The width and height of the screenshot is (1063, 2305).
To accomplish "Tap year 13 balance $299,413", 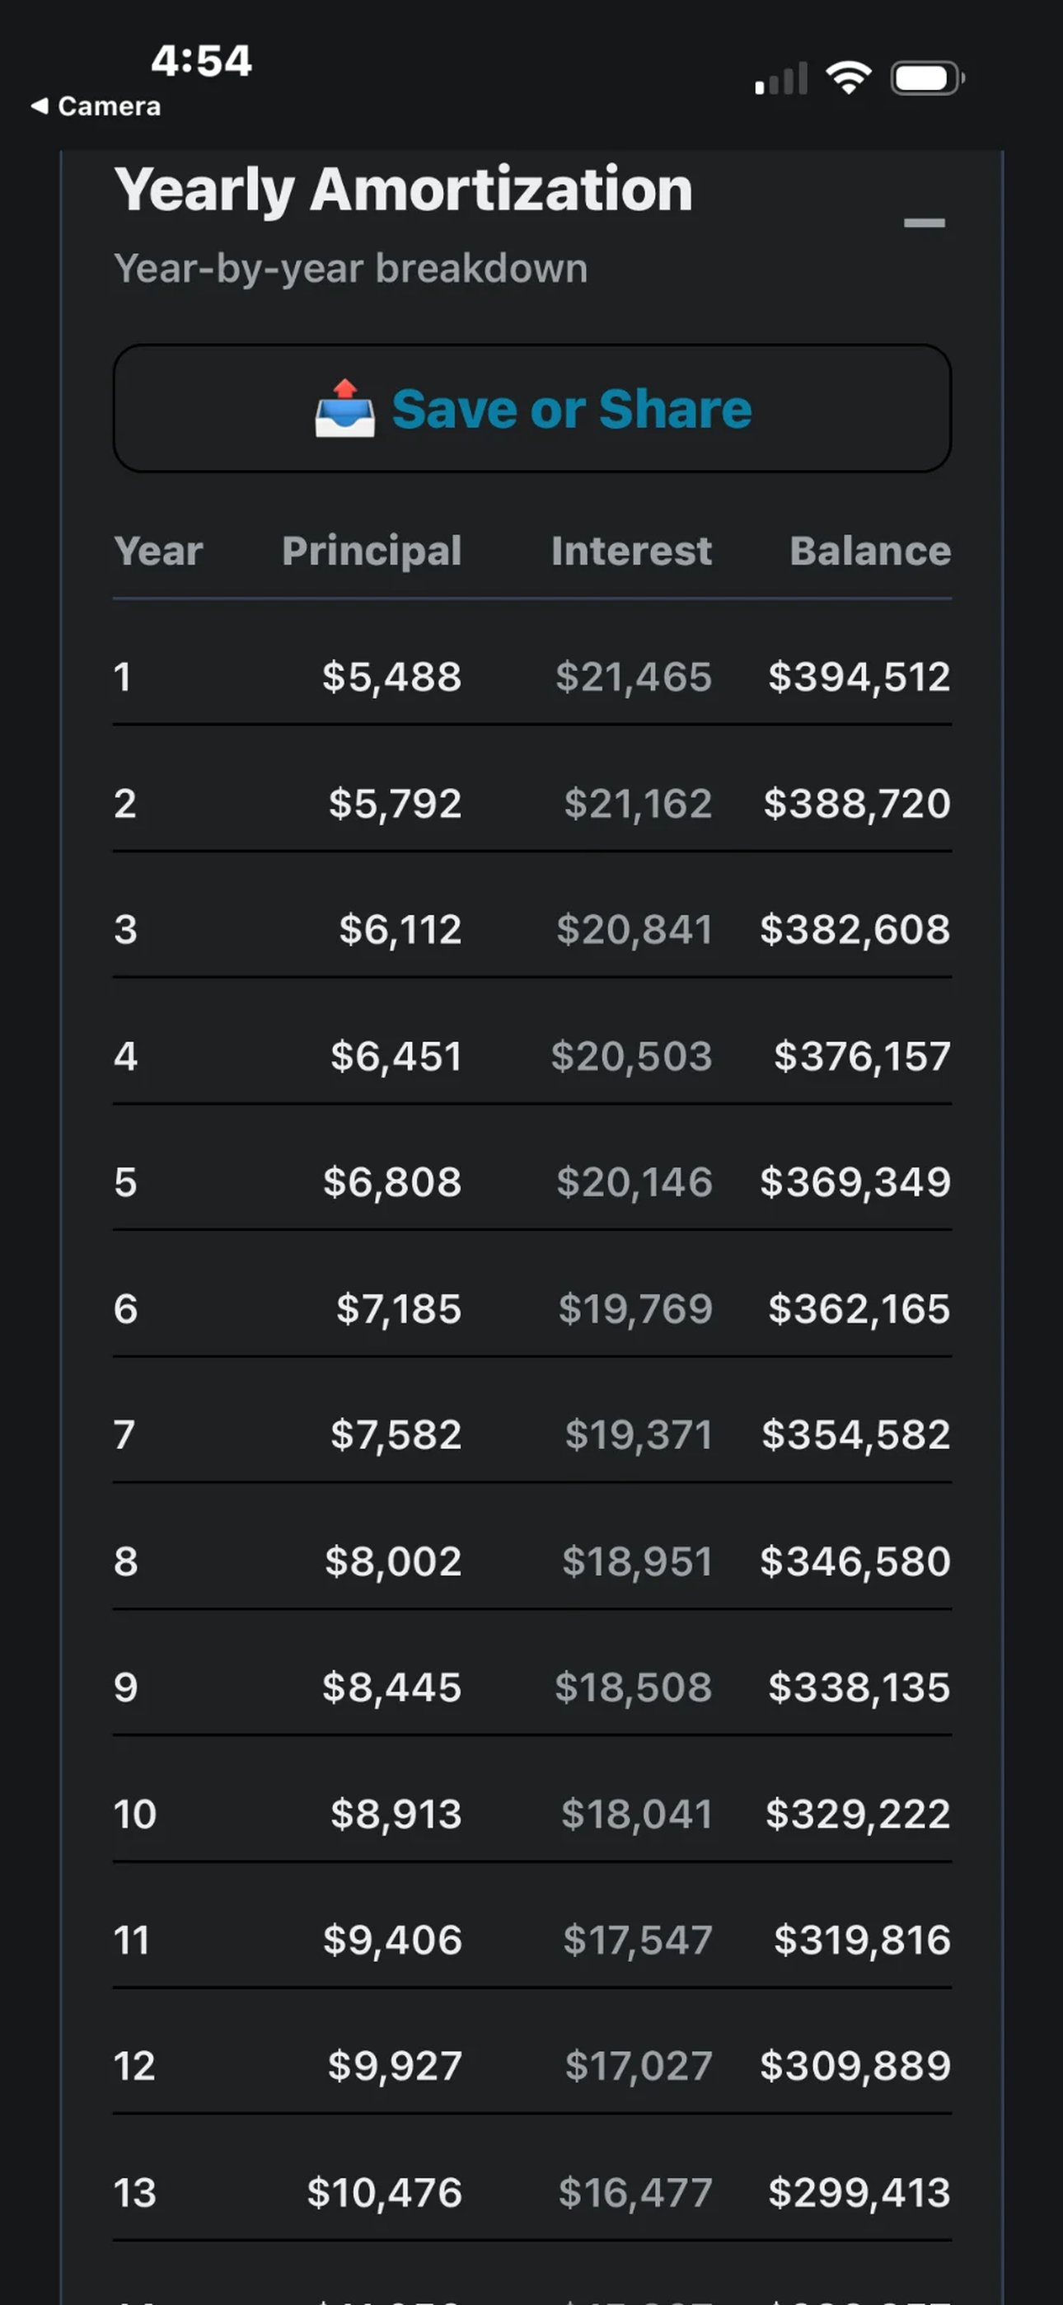I will tap(859, 2192).
